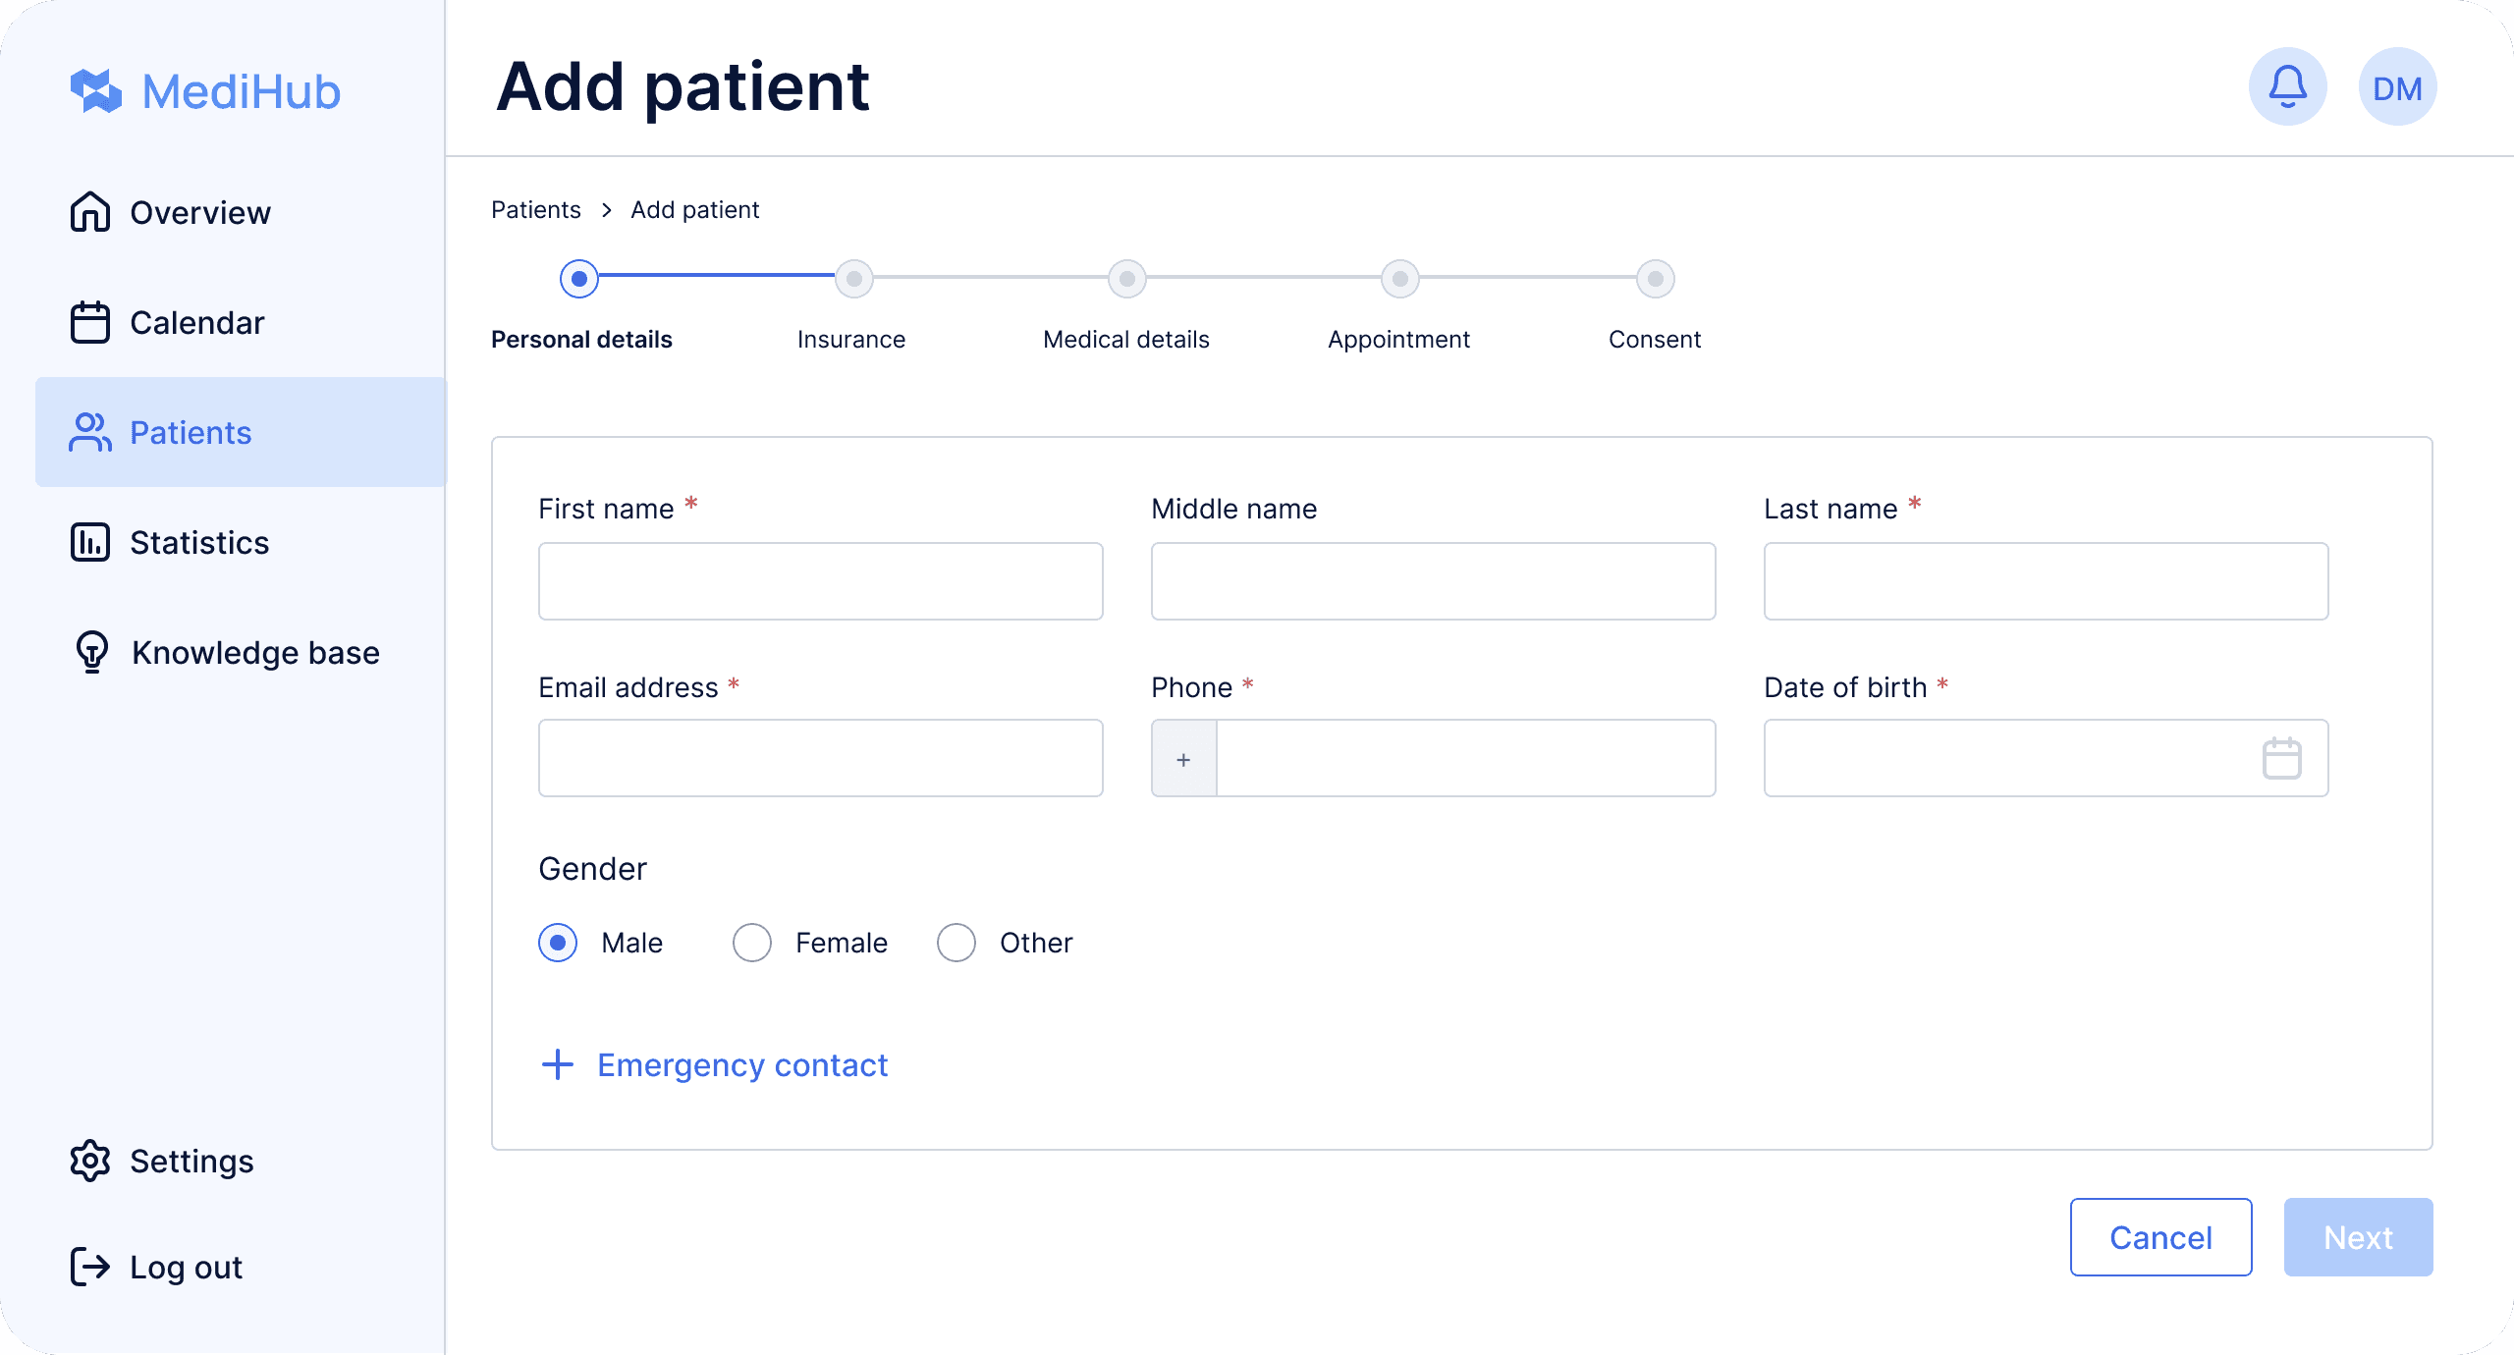
Task: Open the calendar picker in Date of birth
Action: [x=2281, y=758]
